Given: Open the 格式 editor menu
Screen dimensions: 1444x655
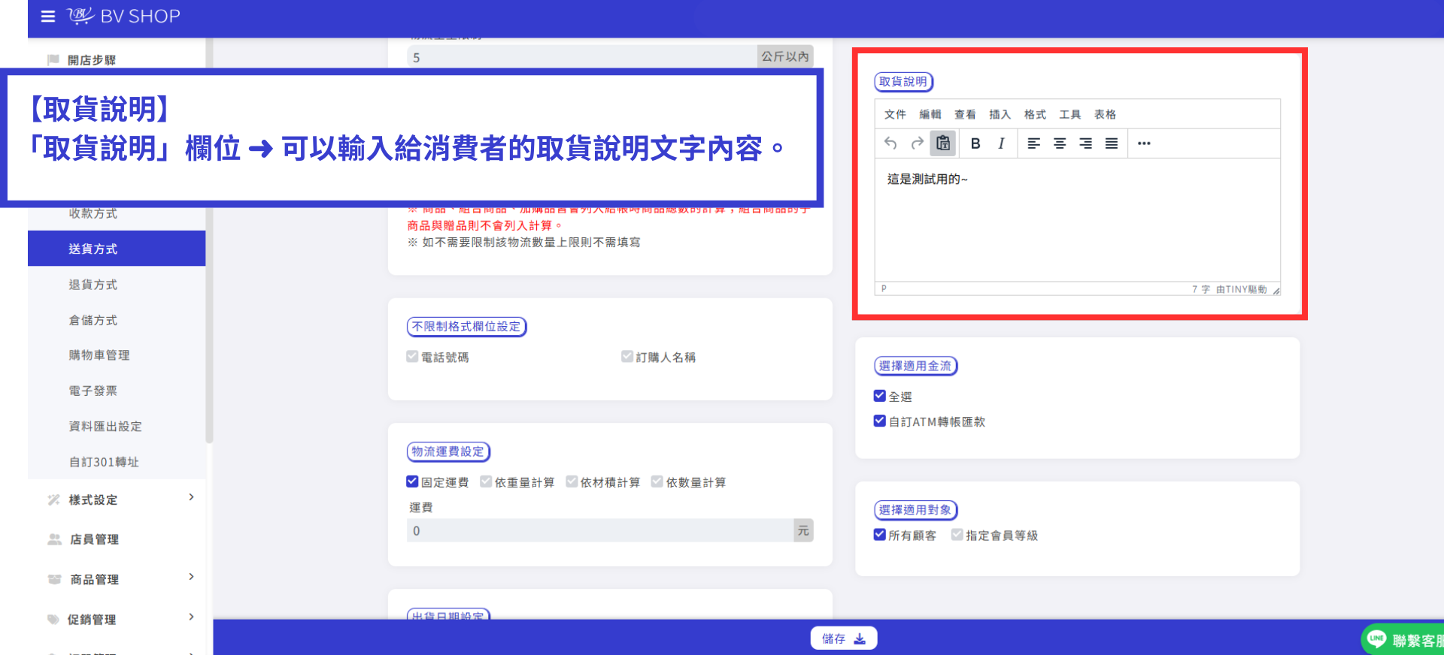Looking at the screenshot, I should point(1035,114).
